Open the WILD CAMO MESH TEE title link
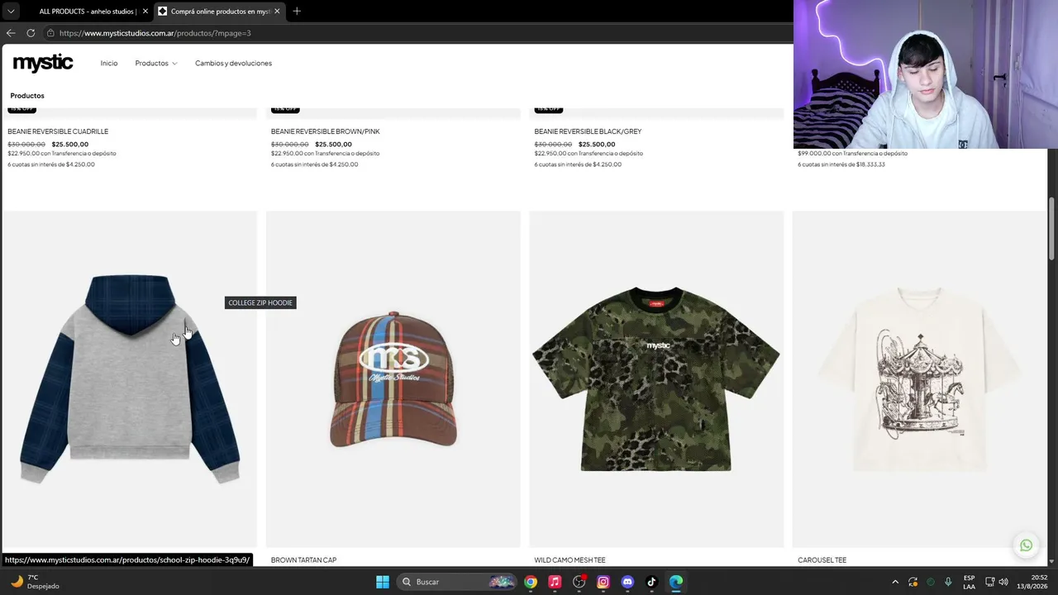Viewport: 1058px width, 595px height. pyautogui.click(x=570, y=560)
